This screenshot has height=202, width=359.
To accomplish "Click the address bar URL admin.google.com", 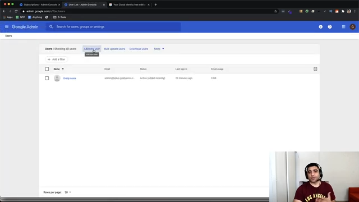I will [46, 11].
